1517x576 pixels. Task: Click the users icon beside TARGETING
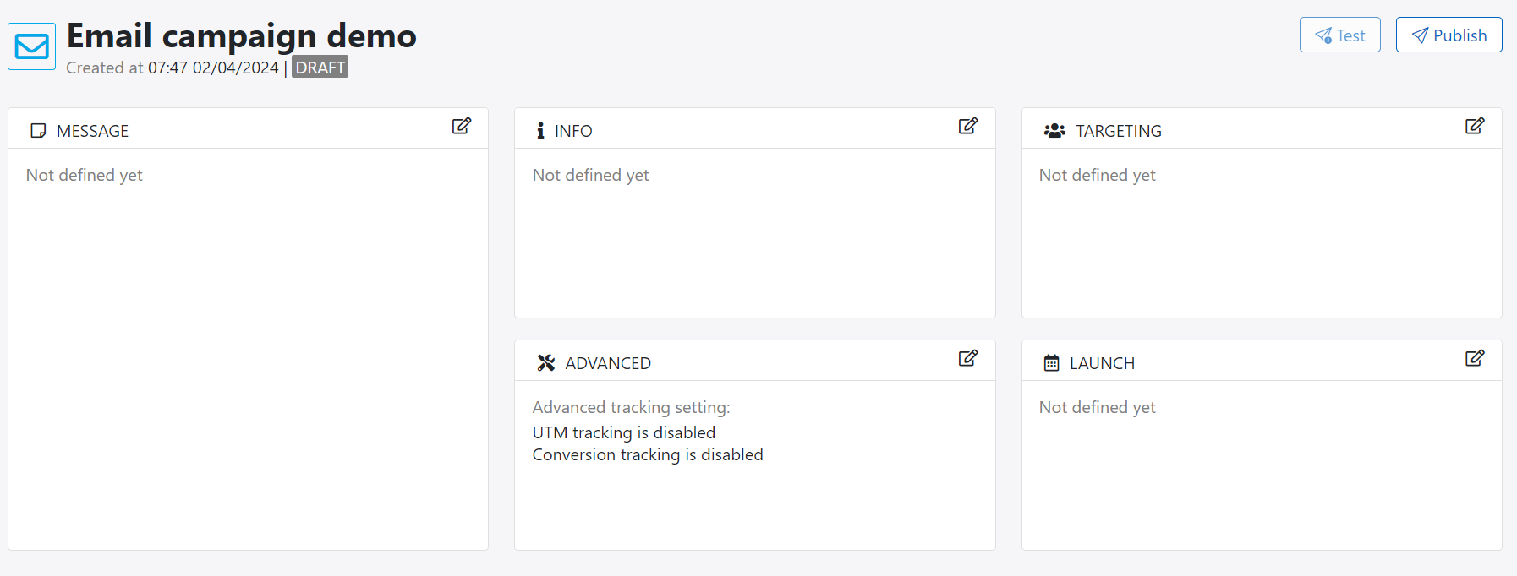coord(1054,131)
